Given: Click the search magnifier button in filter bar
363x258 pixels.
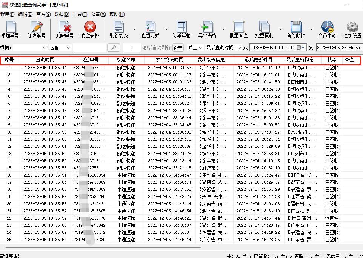Looking at the screenshot, I should [114, 48].
